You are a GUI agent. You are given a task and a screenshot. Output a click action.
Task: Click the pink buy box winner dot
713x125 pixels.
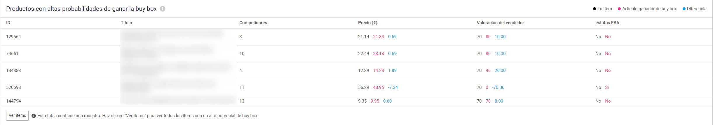(619, 9)
